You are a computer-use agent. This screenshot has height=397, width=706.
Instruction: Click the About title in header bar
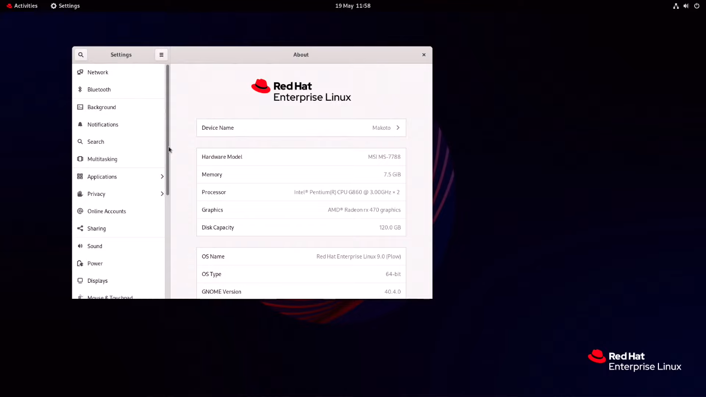(x=301, y=55)
